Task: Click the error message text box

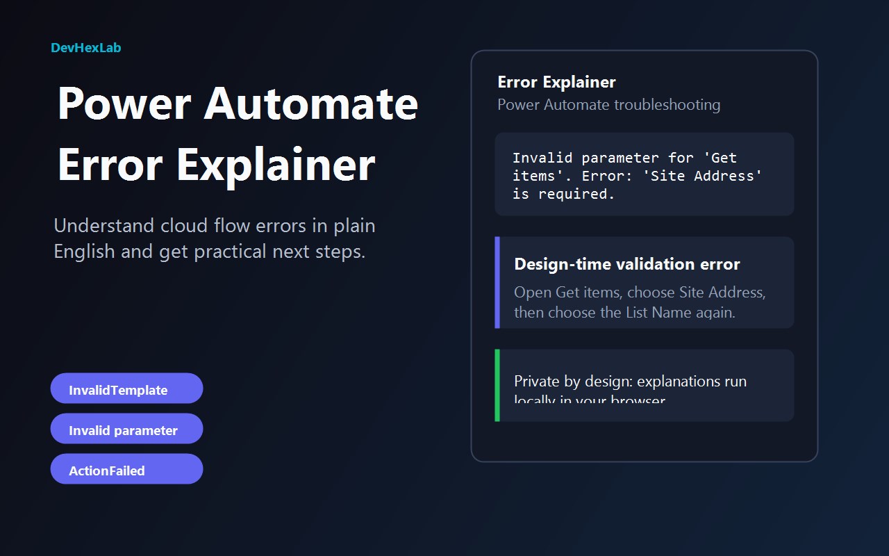Action: pyautogui.click(x=645, y=174)
